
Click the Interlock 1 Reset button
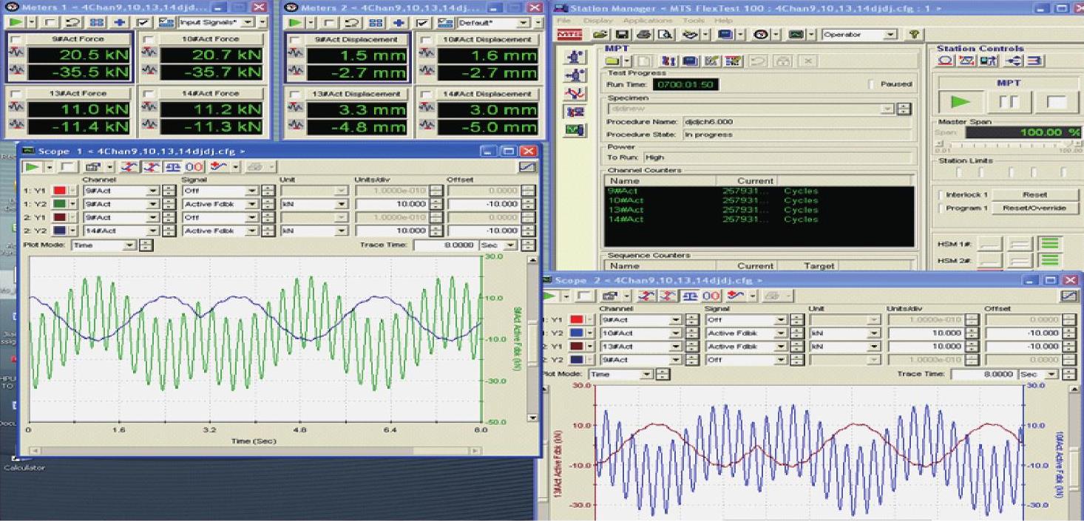(x=1034, y=195)
